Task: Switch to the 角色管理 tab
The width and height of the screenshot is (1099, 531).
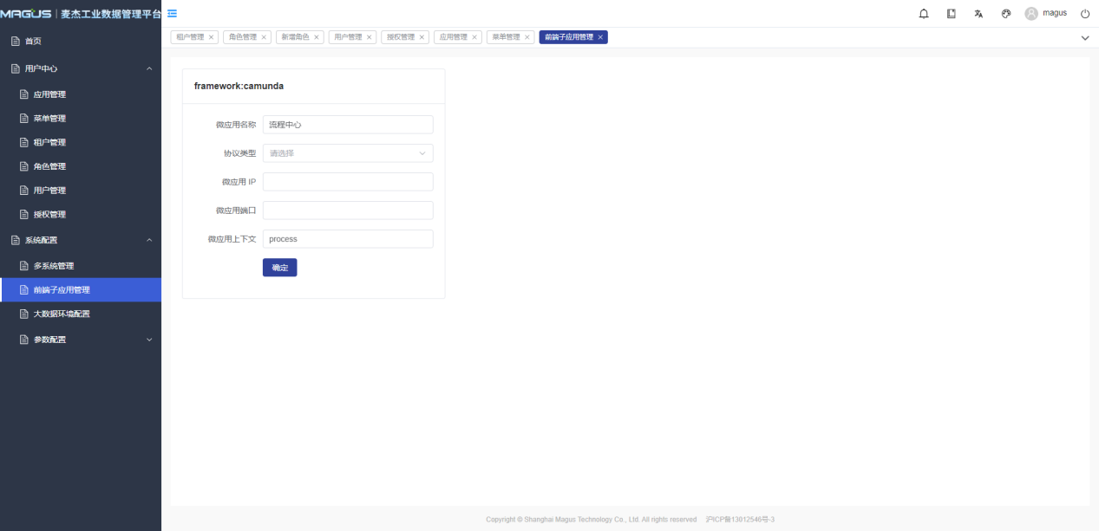Action: pos(242,37)
